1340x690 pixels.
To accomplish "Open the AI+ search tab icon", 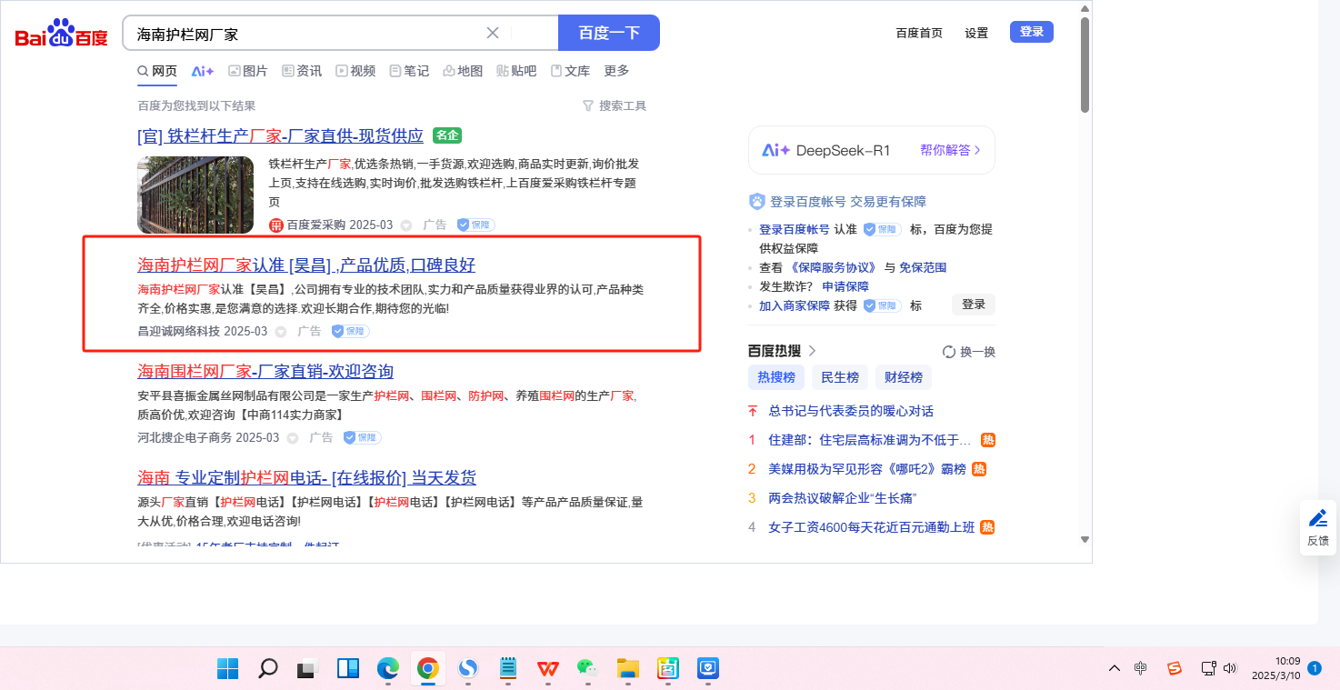I will 202,71.
